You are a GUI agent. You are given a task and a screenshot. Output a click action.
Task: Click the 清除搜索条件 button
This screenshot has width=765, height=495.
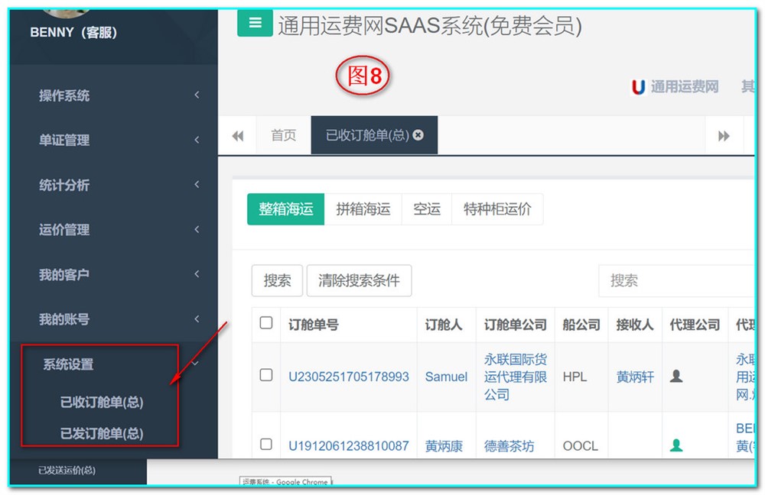click(359, 280)
